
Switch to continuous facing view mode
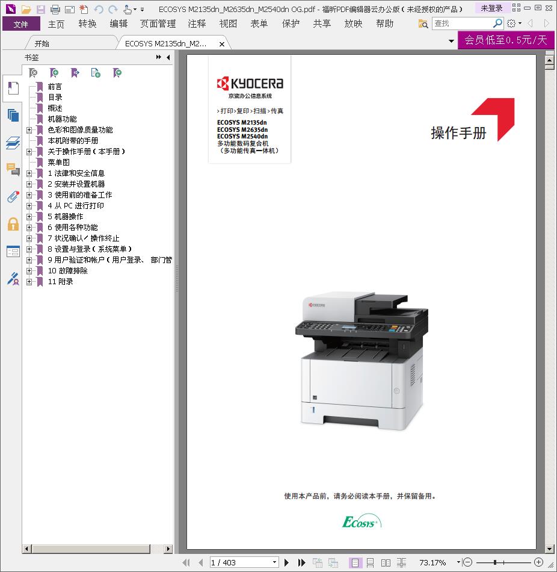click(401, 563)
